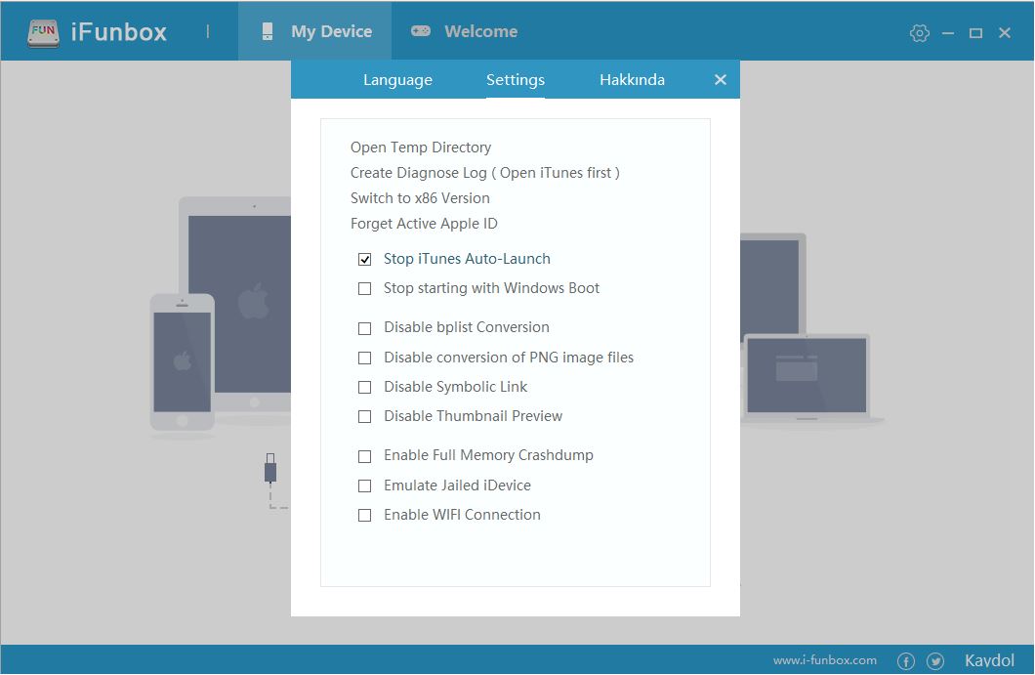Close the iFunbox window
Viewport: 1035px width, 675px height.
point(1005,32)
